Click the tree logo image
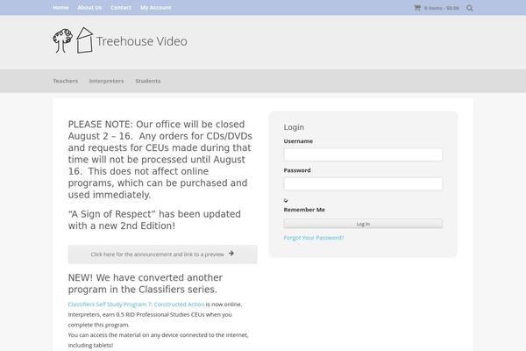This screenshot has width=526, height=351. click(x=63, y=40)
